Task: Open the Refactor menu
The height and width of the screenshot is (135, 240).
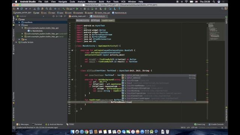Action: pyautogui.click(x=92, y=1)
